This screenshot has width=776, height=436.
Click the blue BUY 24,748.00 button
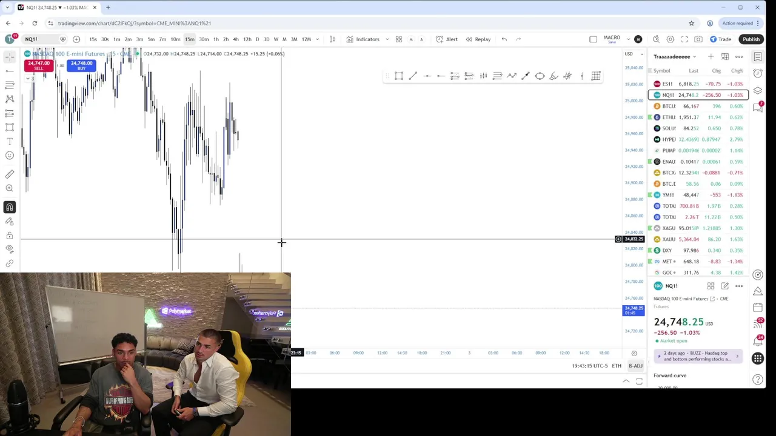81,65
